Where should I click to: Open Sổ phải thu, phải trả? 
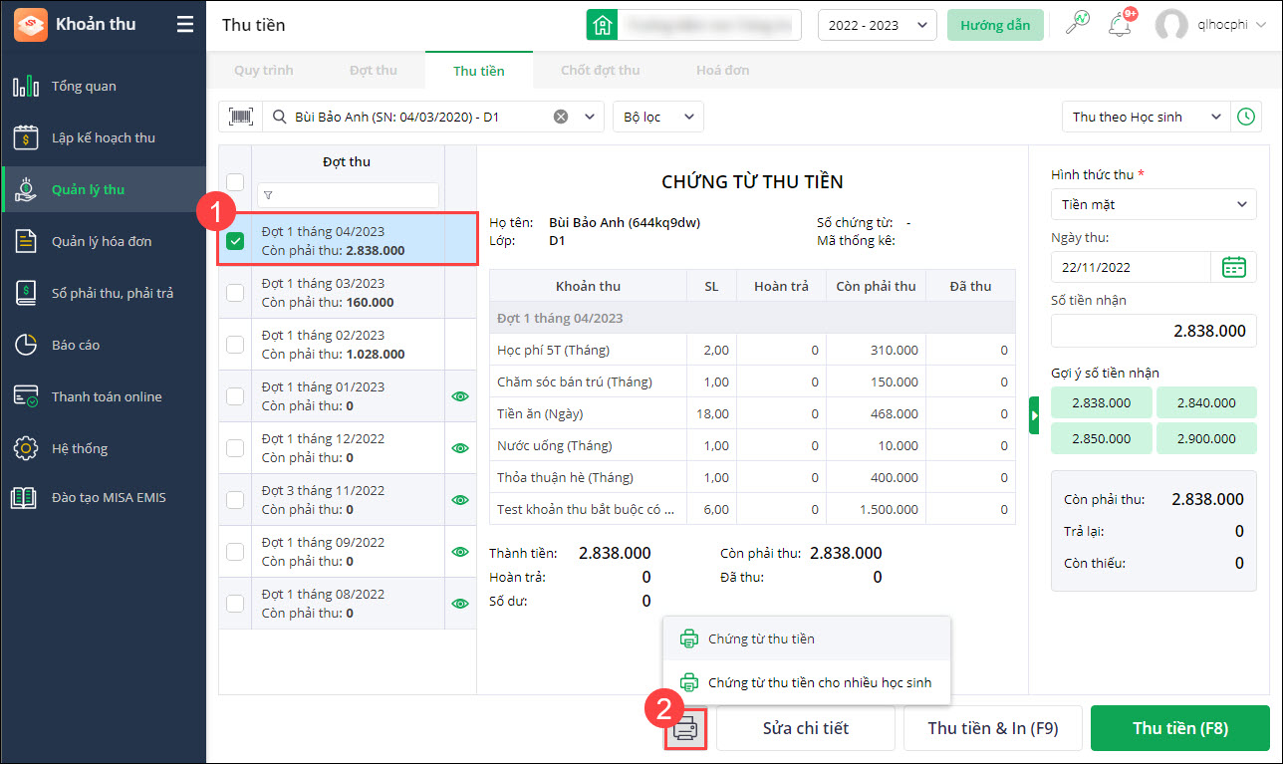click(x=103, y=293)
